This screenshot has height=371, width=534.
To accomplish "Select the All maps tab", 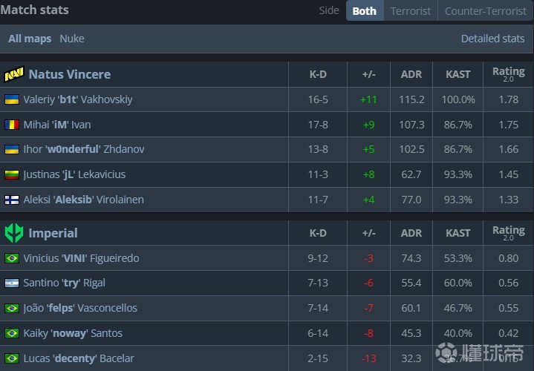I will (x=30, y=39).
